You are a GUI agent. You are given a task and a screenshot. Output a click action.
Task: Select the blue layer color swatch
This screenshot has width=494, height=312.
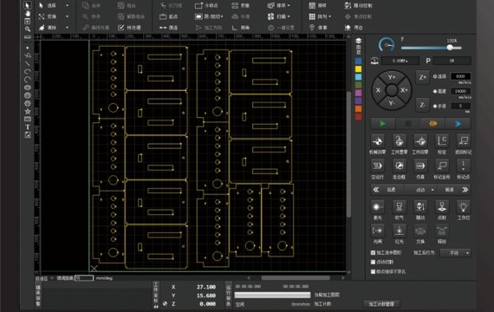pos(358,62)
